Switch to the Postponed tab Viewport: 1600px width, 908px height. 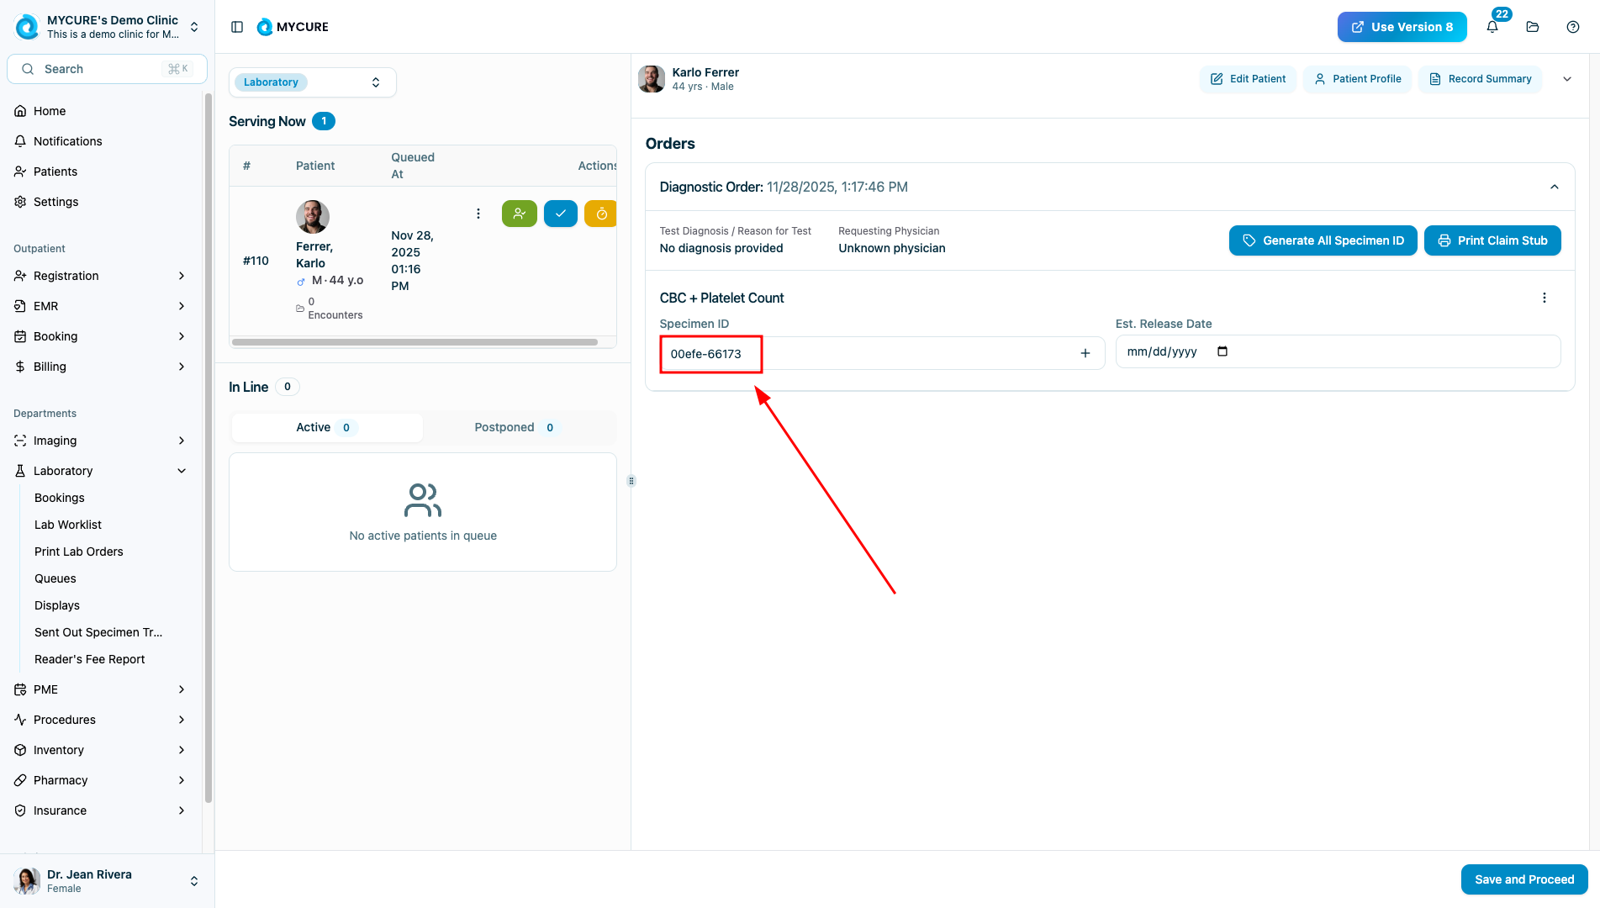514,427
